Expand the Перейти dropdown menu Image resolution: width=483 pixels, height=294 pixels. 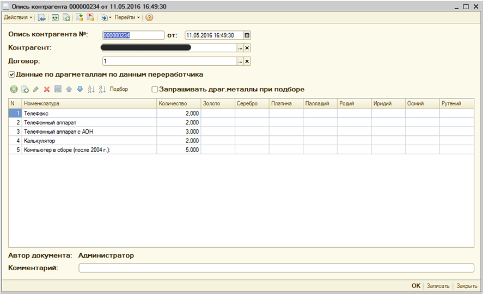coord(127,17)
